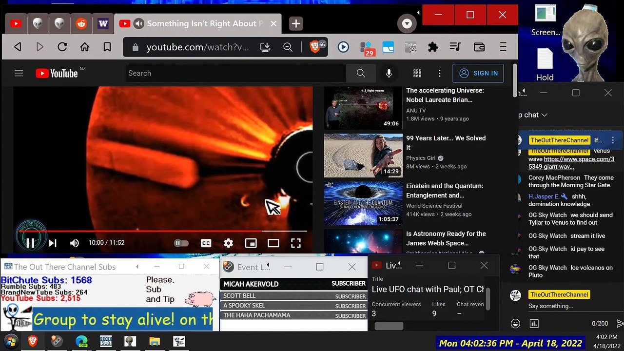Open Brave Shields lion icon
624x351 pixels.
point(315,47)
